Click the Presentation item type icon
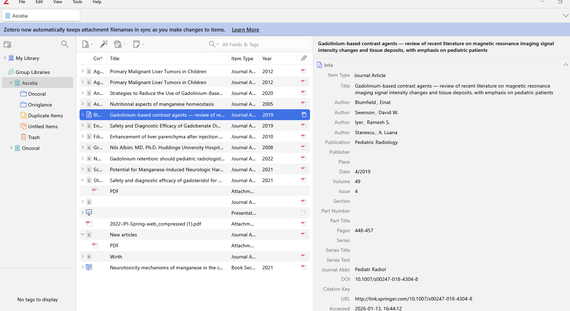Screen dimensions: 570x311 point(89,213)
